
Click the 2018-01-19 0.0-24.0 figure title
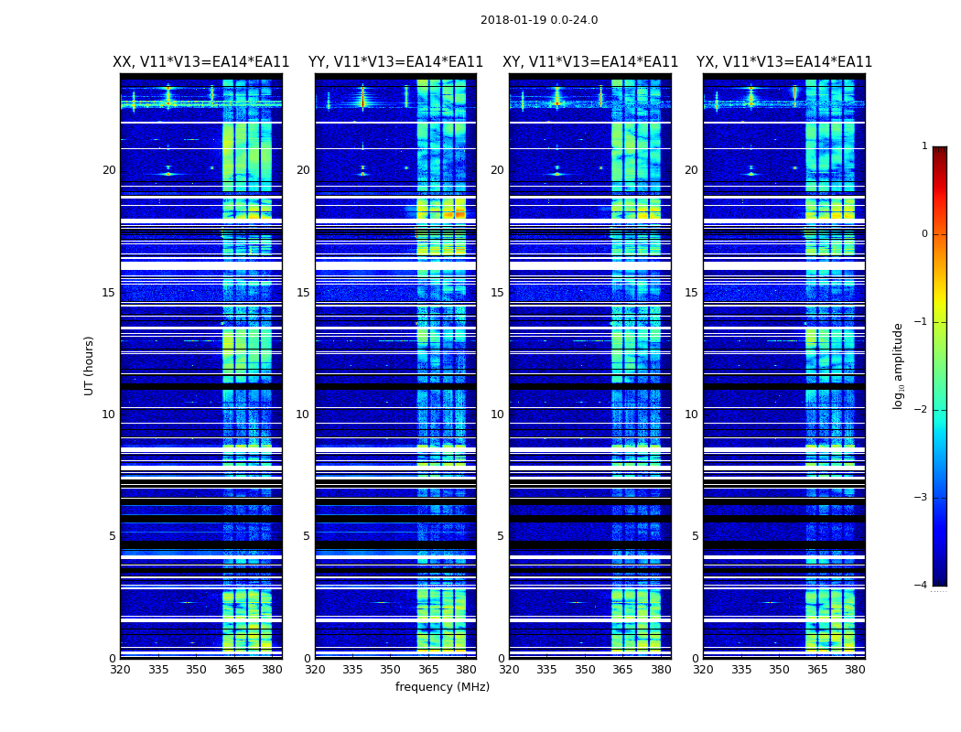539,20
